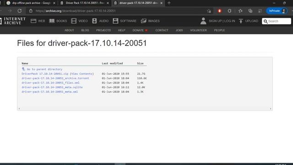Click the search magnifier icon
This screenshot has width=293, height=165.
coord(266,22)
